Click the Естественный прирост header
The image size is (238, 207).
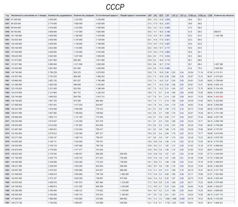click(x=107, y=16)
